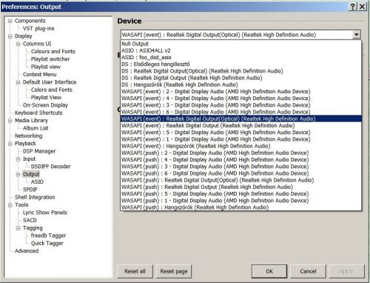The width and height of the screenshot is (370, 283).
Task: Choose WASAPI (event) : Hangszórók device
Action: [241, 146]
